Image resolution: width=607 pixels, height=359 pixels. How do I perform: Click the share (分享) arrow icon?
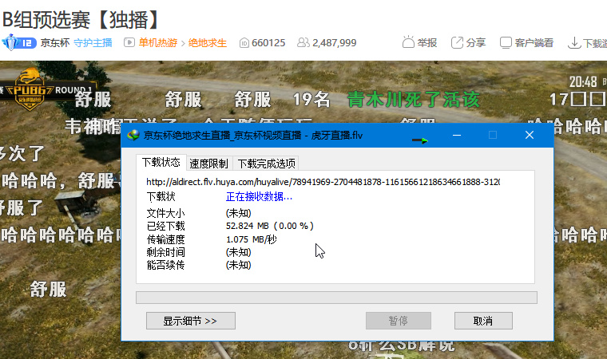tap(457, 42)
